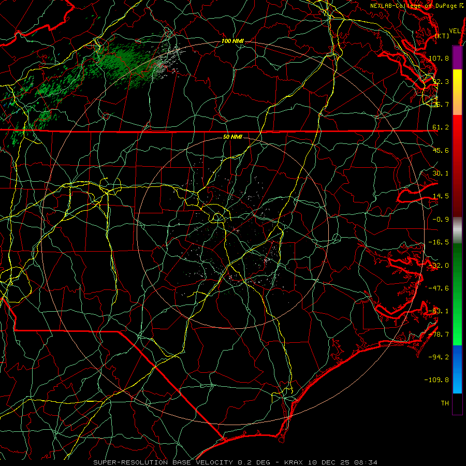
Task: Click the Super-Resolution Base Velocity caption
Action: pos(236,462)
